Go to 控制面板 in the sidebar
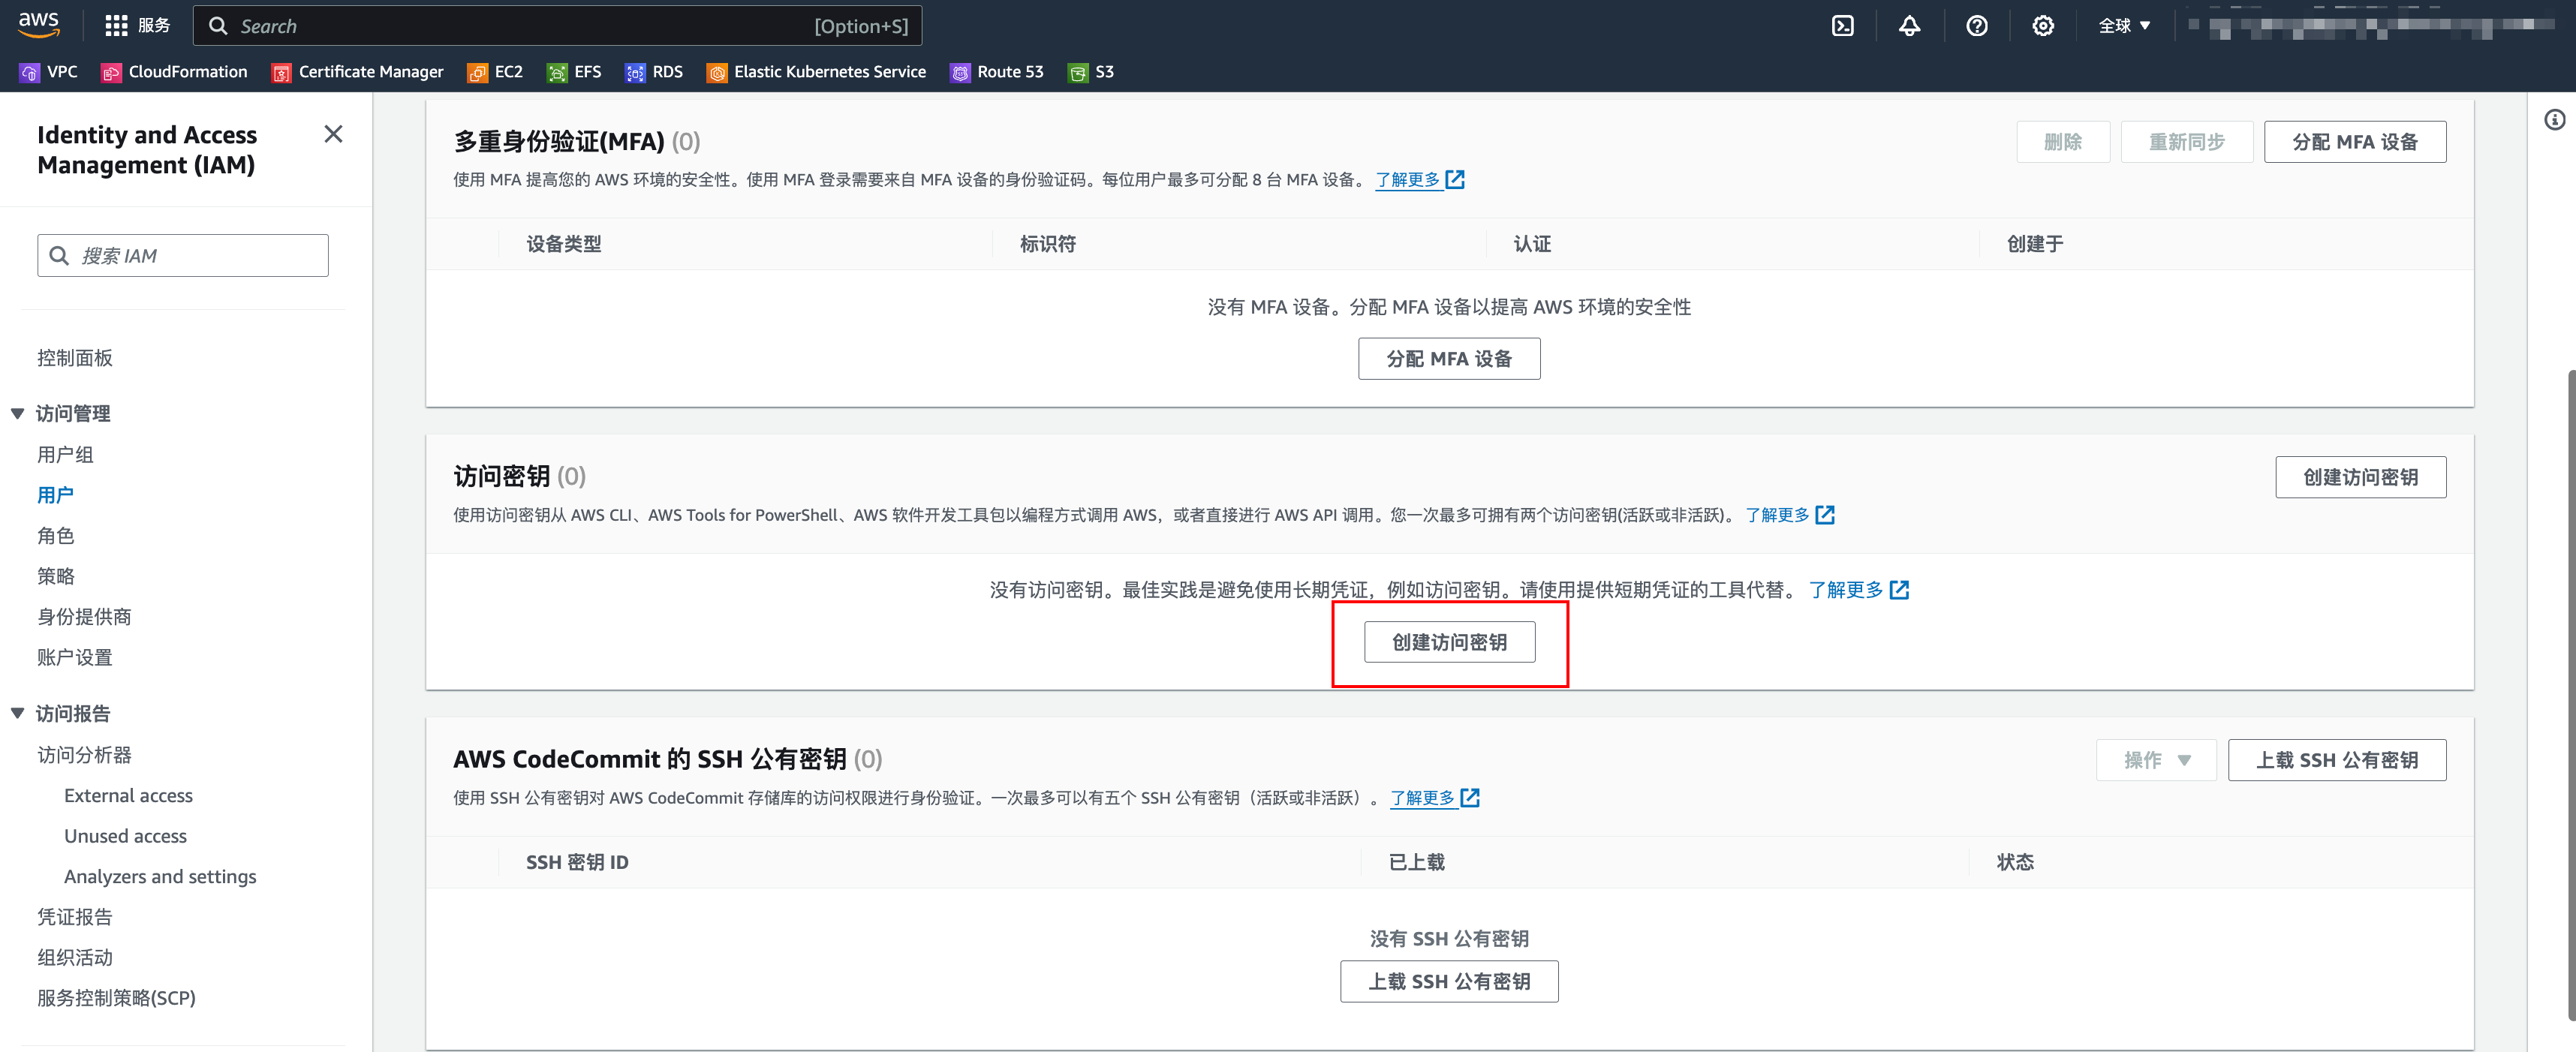This screenshot has height=1052, width=2576. click(x=75, y=358)
